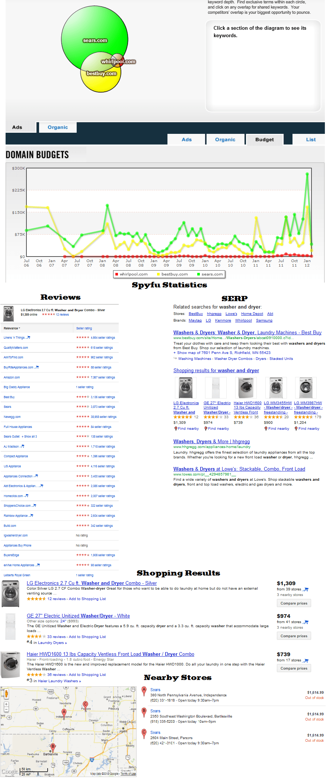Click Compare prices for the $1,309 LG combo
The width and height of the screenshot is (326, 780).
coord(294,603)
